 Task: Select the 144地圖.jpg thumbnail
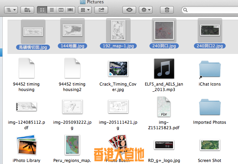(x=72, y=30)
